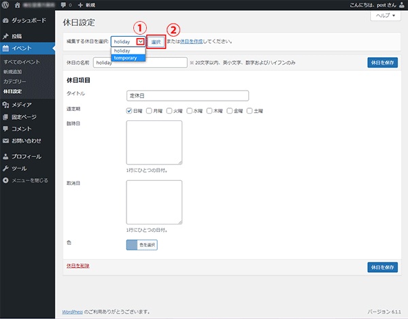Click the ツール wrench icon
This screenshot has width=408, height=319.
[x=5, y=169]
